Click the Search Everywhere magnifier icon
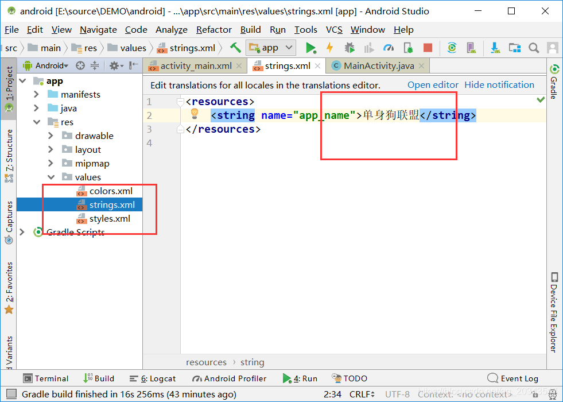 [x=534, y=48]
